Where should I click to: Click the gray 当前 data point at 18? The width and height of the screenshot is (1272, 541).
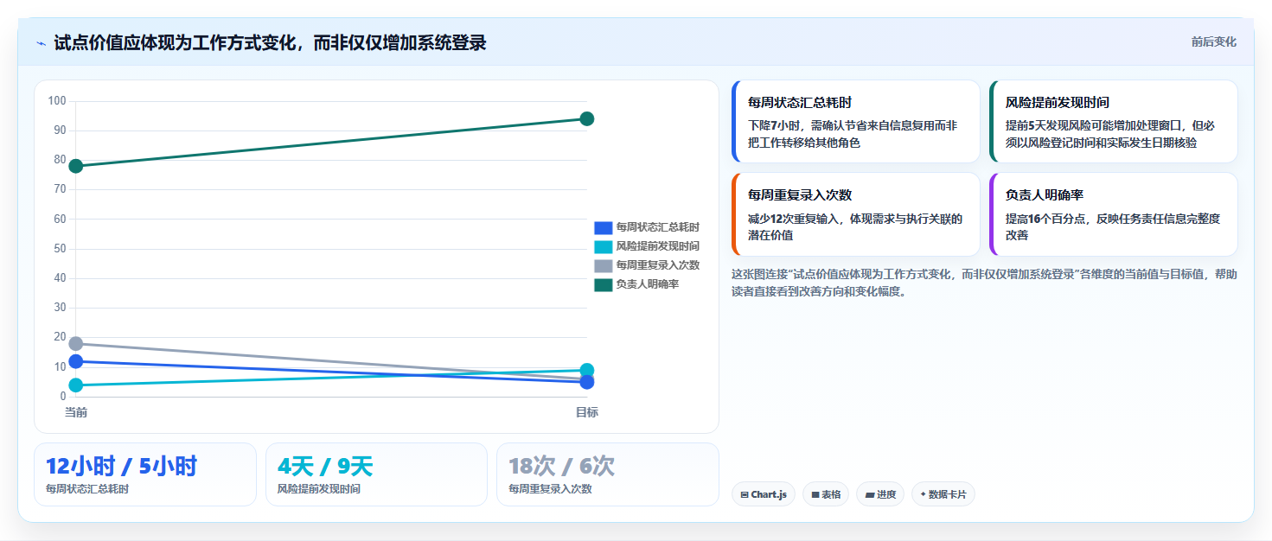tap(76, 343)
